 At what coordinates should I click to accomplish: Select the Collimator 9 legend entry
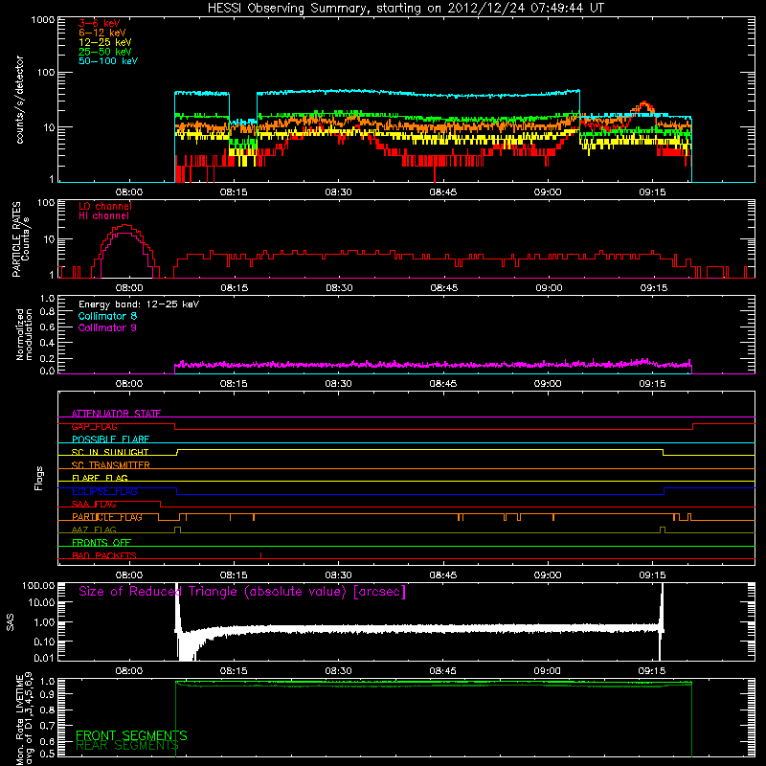click(x=107, y=327)
